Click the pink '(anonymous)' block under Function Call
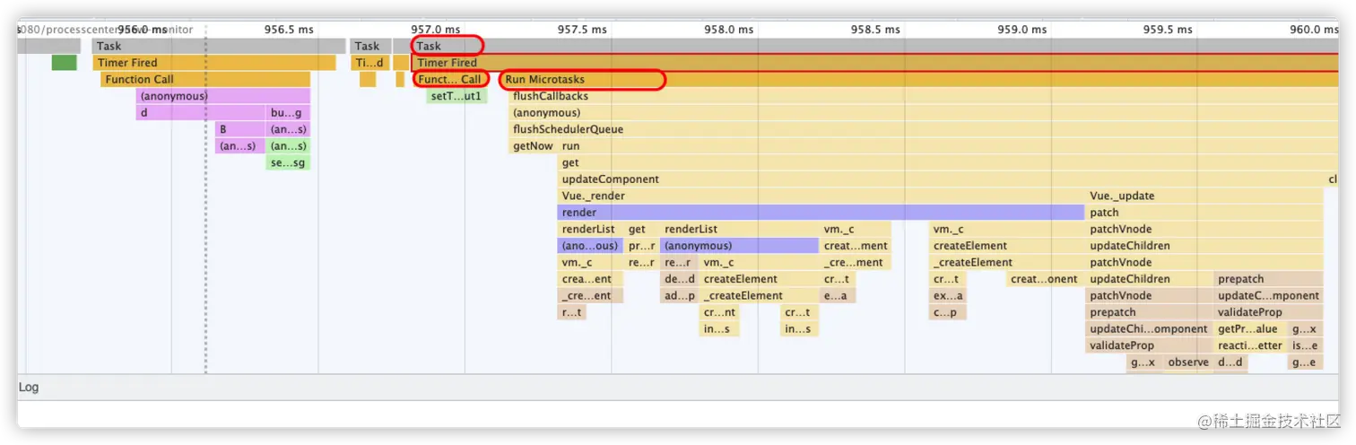Screen dimensions: 1356x445 [x=223, y=96]
